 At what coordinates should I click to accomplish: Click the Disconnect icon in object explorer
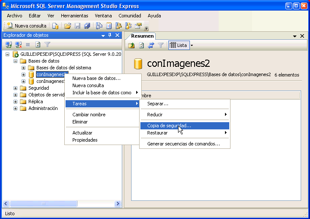click(18, 44)
